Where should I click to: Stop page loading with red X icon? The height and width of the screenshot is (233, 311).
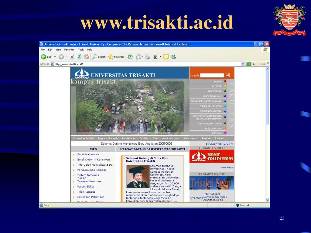(72, 57)
